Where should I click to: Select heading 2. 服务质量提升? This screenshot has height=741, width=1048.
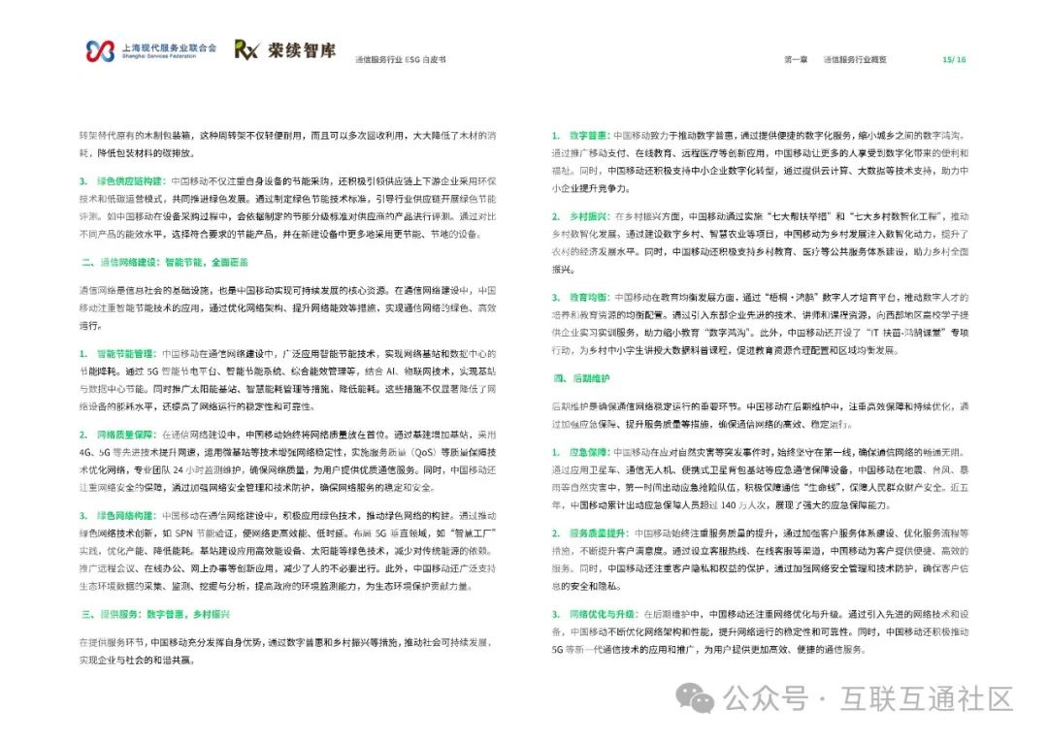point(591,532)
